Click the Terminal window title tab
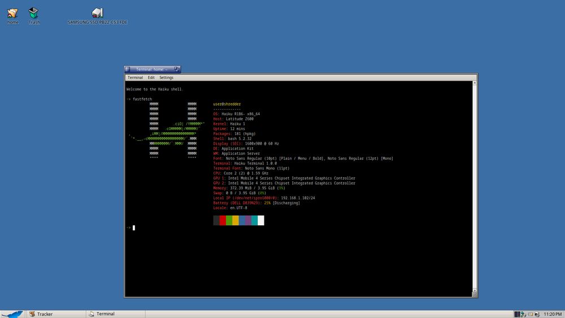 tap(151, 69)
